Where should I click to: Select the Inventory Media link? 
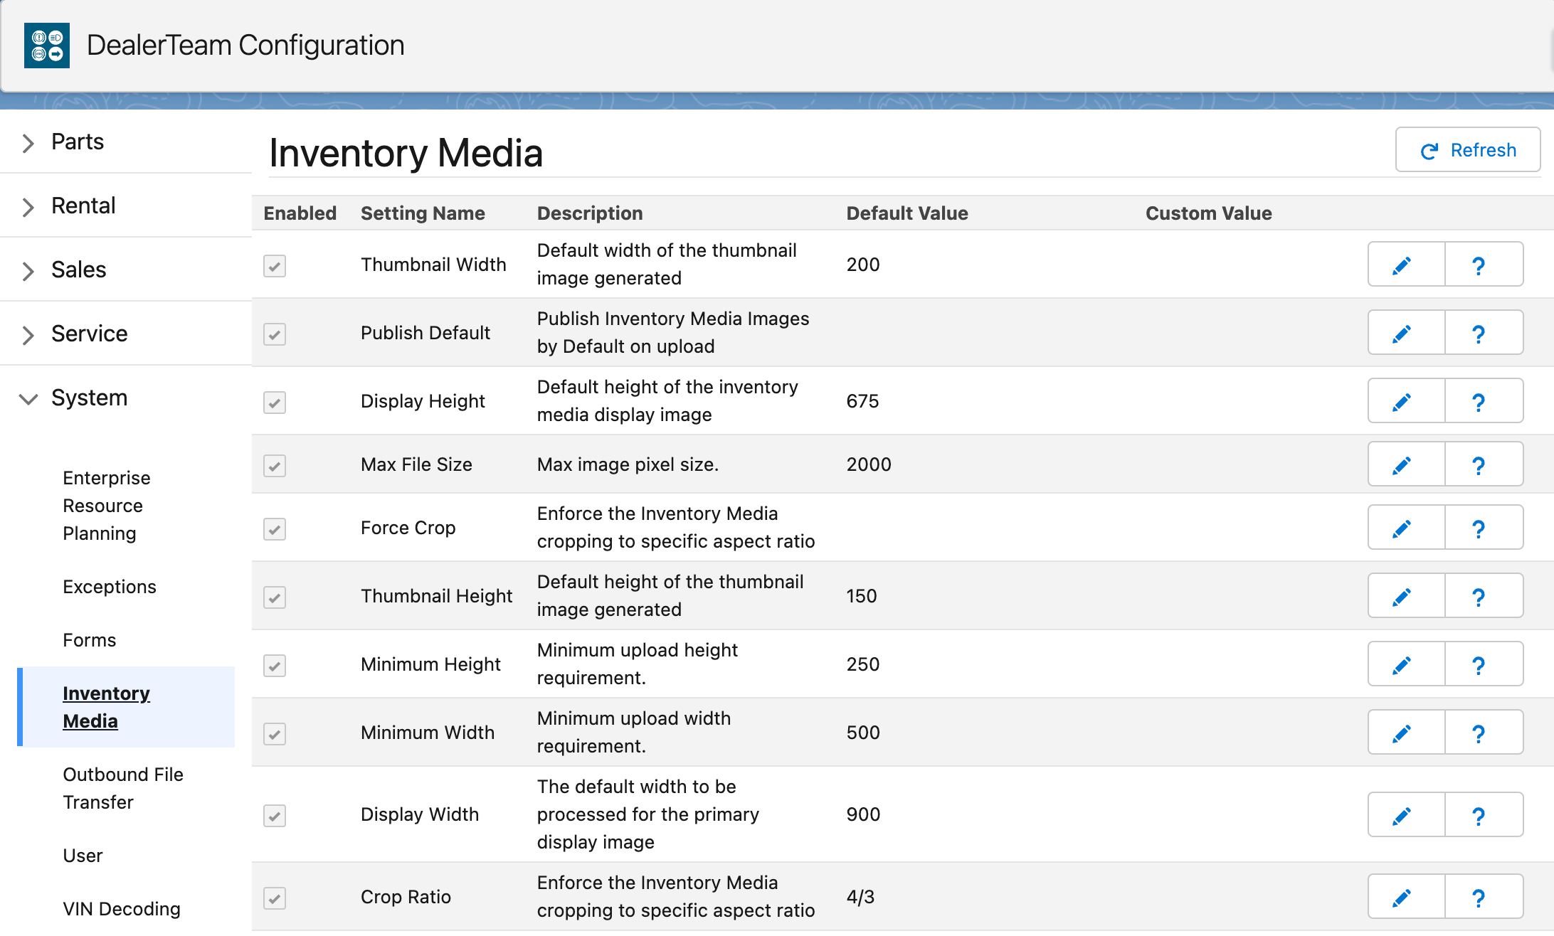[106, 707]
